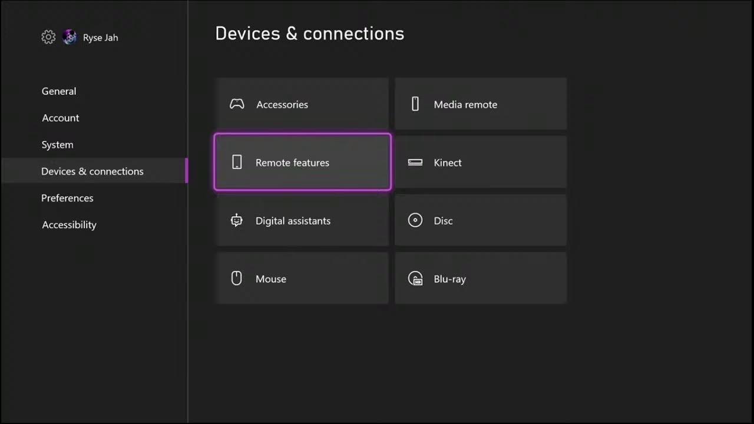Open the General settings category

[x=59, y=91]
